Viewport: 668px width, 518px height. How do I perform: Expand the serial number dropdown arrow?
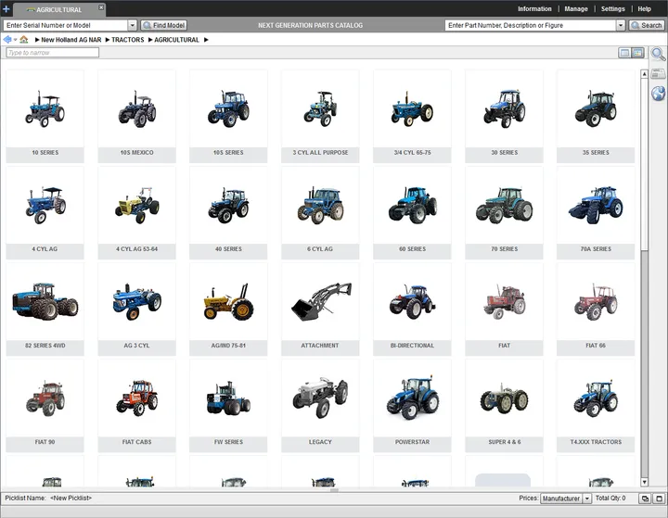tap(132, 25)
